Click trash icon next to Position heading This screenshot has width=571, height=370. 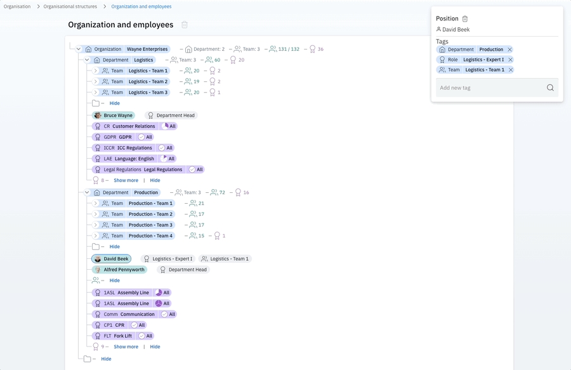point(465,19)
